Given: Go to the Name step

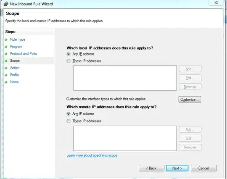Looking at the screenshot, I should point(14,82).
